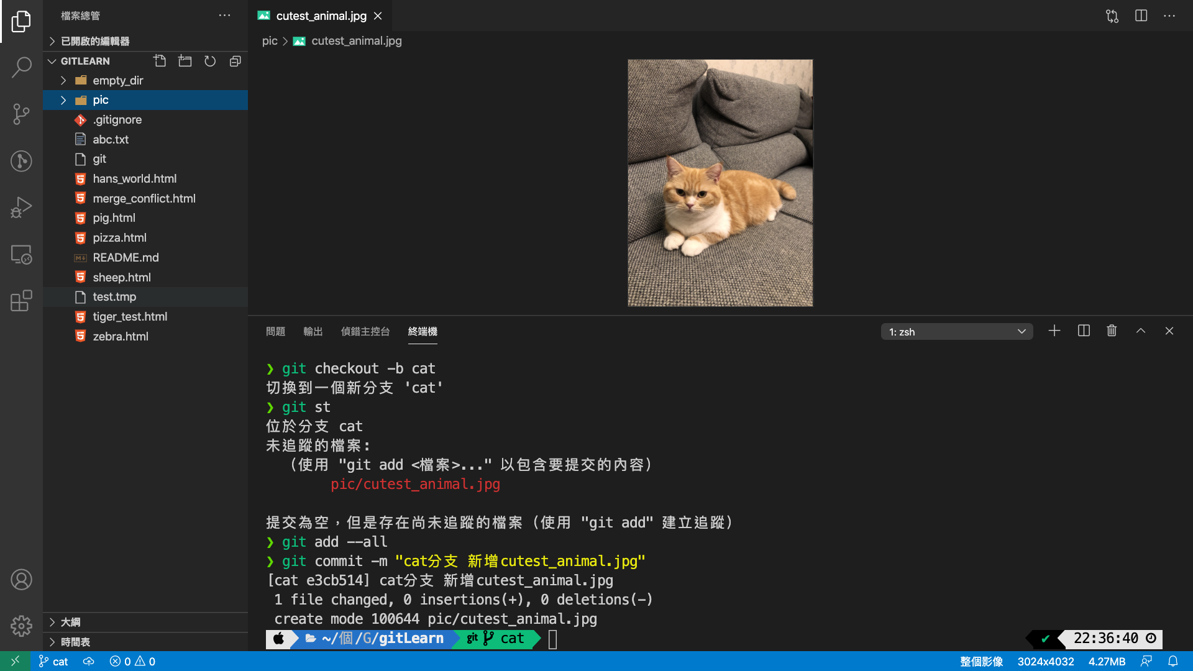Click cat branch indicator in status bar
This screenshot has width=1193, height=671.
coord(53,661)
